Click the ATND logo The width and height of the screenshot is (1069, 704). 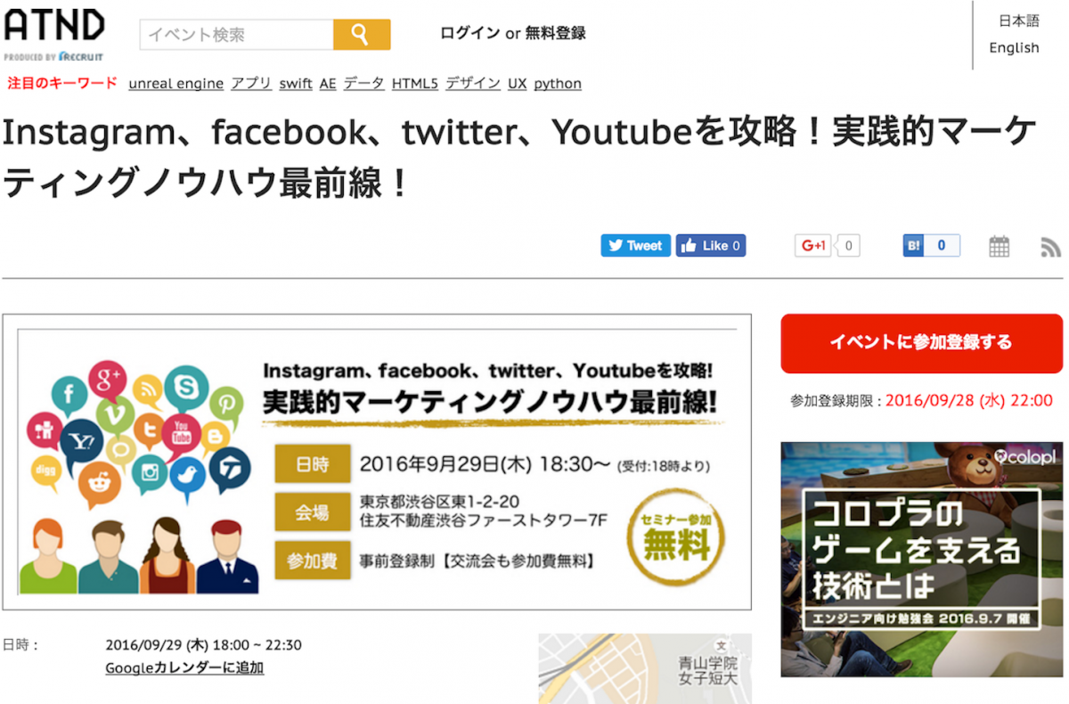click(x=53, y=27)
